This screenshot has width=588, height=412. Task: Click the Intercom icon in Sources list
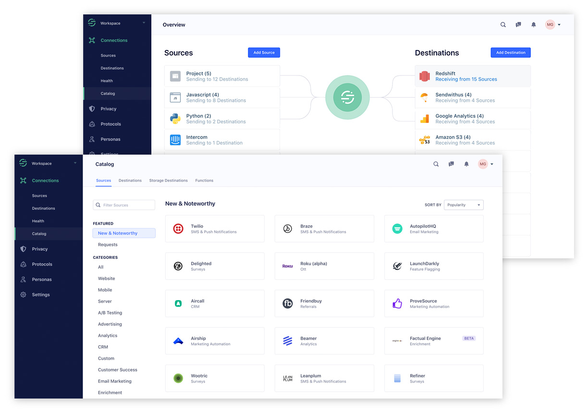pos(175,140)
